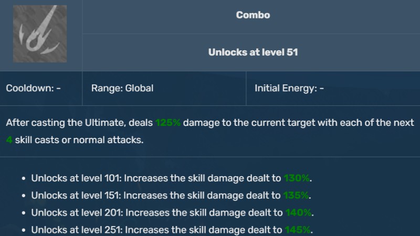Image resolution: width=420 pixels, height=236 pixels.
Task: Click the 'Unlocks at level 51' heading
Action: pos(253,52)
